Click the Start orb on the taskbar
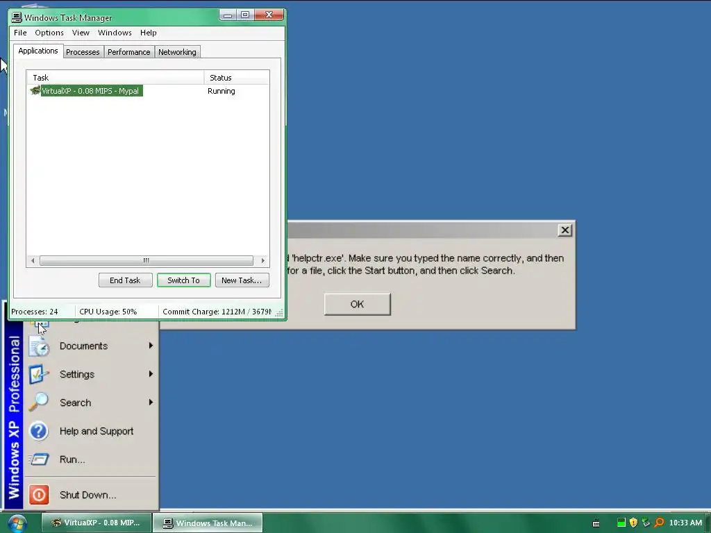Screen dimensions: 711x533 coord(17,523)
